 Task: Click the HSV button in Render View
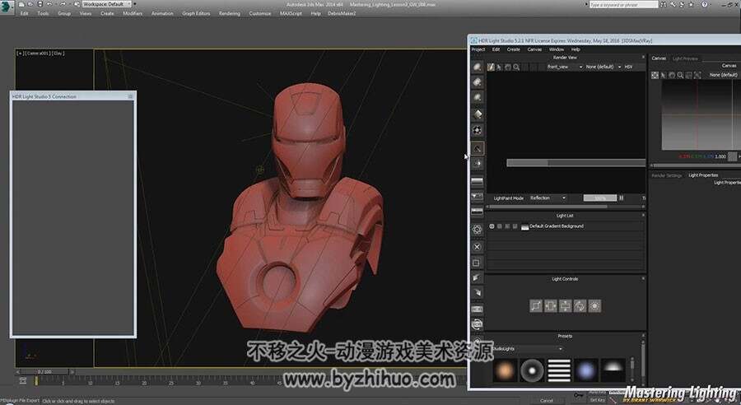point(628,67)
